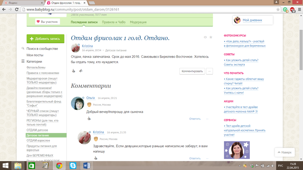Screen dimensions: 303x170
Task: Click the Наверх scroll-to-top button
Action: coord(284,152)
